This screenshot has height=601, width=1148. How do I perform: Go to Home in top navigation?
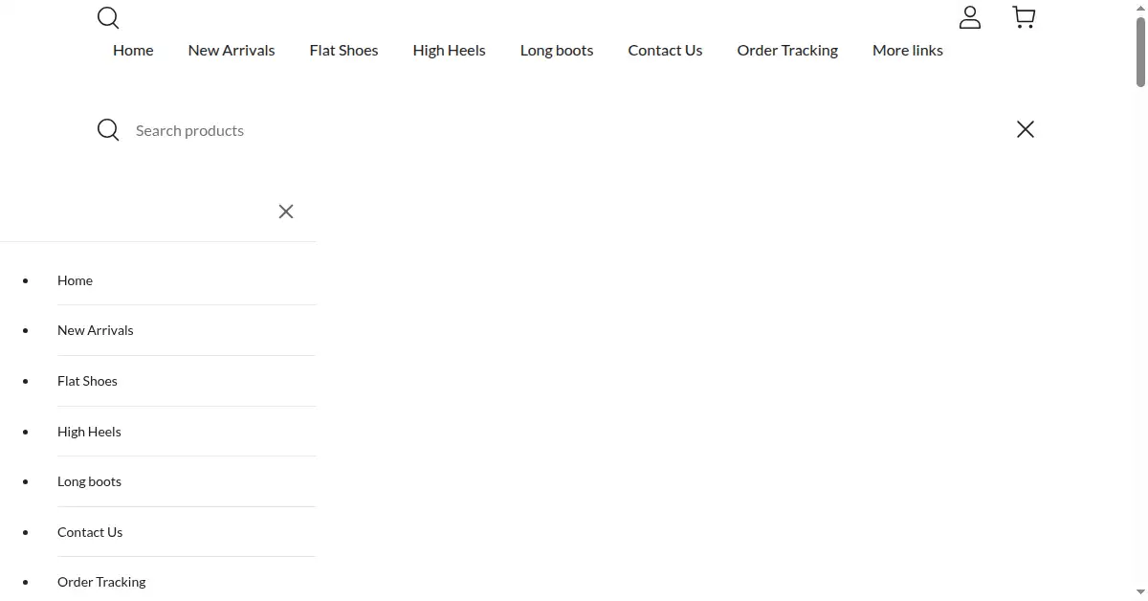[x=133, y=50]
